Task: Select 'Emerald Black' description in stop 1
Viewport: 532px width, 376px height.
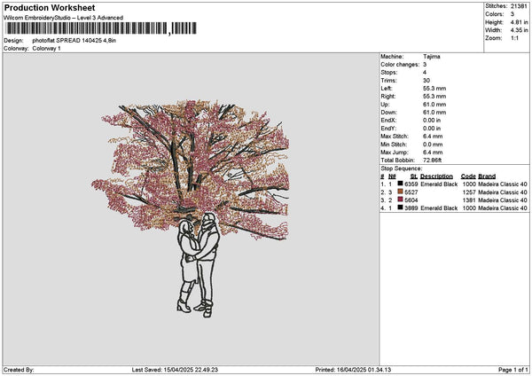Action: point(439,184)
